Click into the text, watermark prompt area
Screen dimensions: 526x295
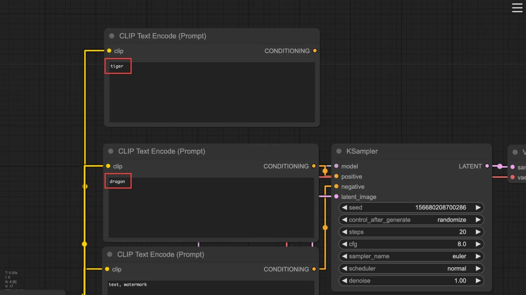click(x=211, y=288)
